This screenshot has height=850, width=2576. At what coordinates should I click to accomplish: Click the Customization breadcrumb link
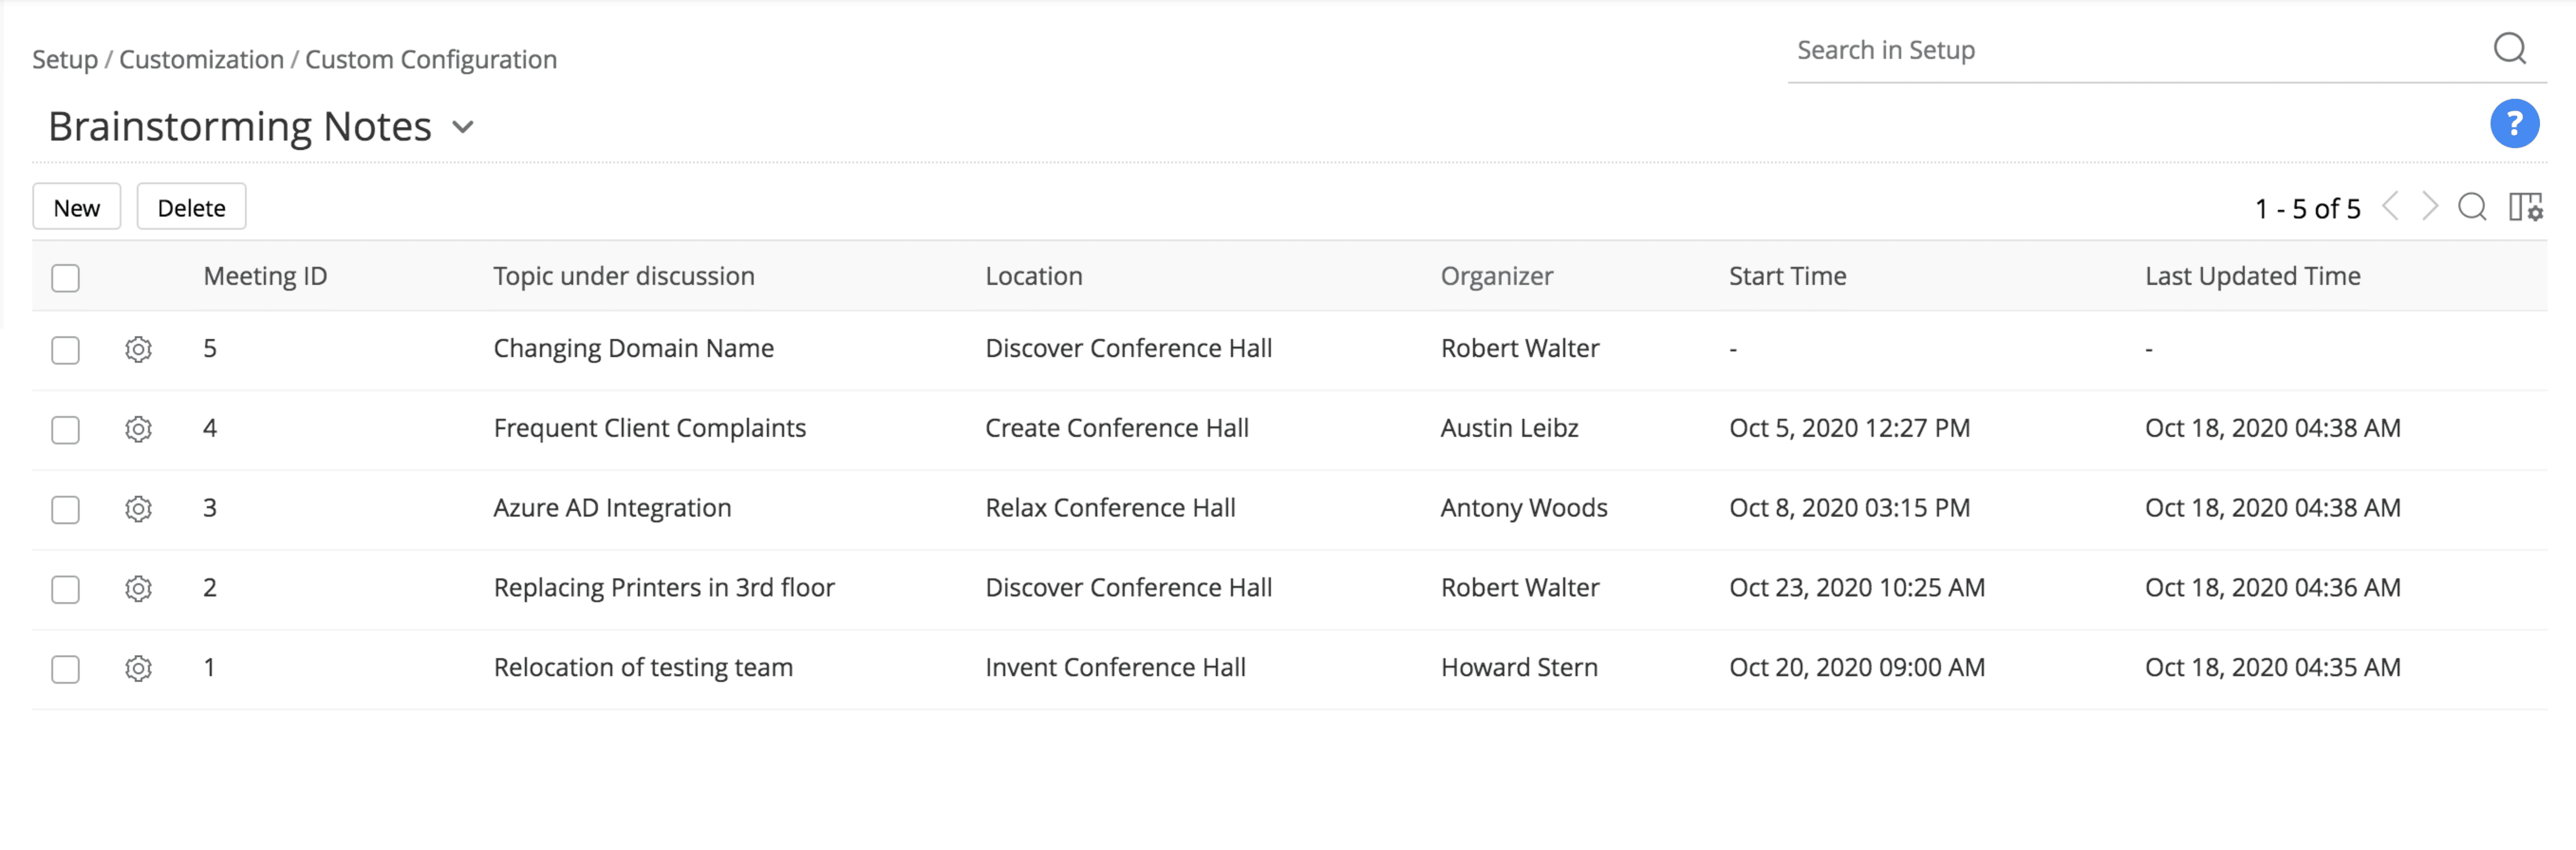click(201, 60)
